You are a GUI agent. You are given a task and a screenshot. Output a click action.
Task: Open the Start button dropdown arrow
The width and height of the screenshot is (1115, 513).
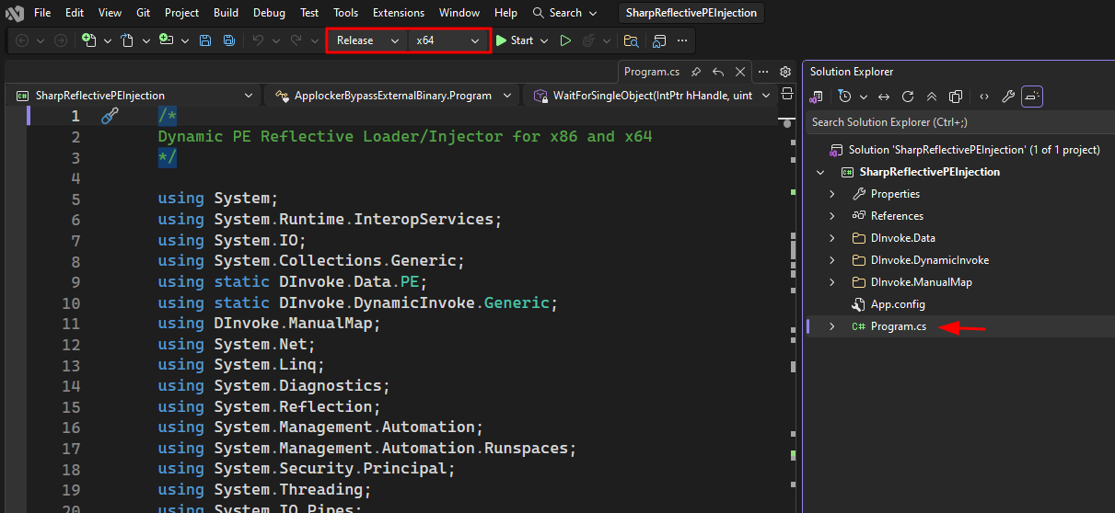click(544, 40)
